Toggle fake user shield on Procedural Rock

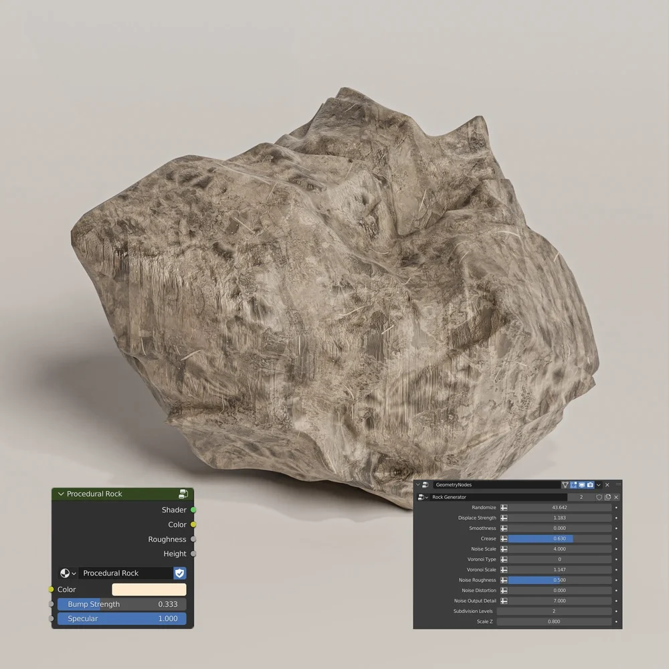click(179, 573)
